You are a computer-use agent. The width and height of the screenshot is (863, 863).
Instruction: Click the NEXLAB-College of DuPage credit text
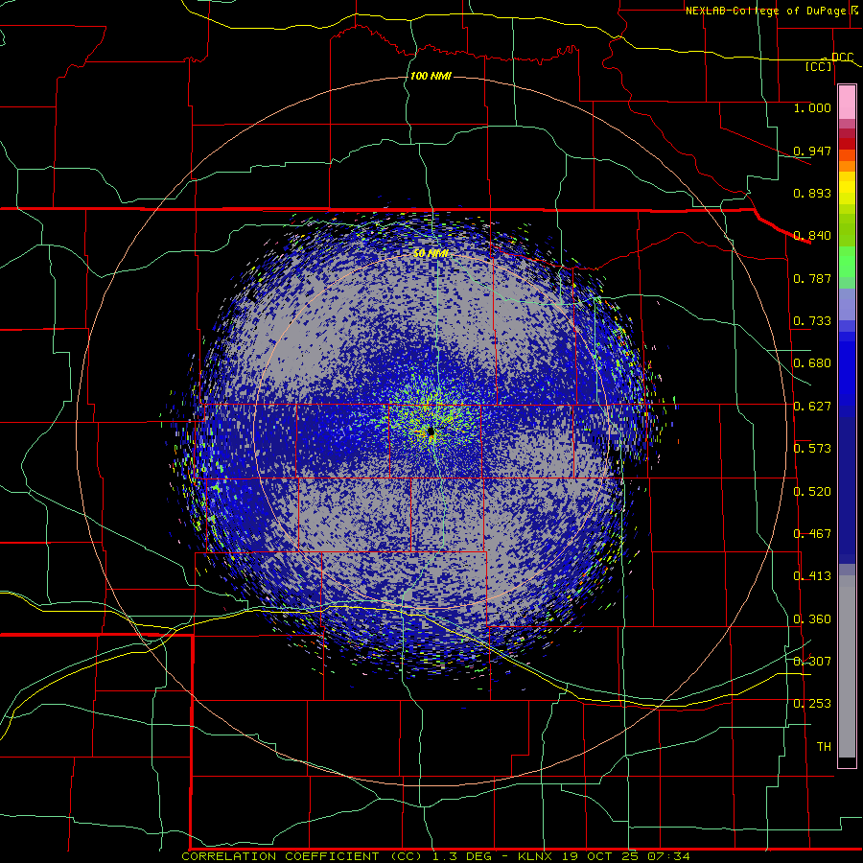click(766, 11)
